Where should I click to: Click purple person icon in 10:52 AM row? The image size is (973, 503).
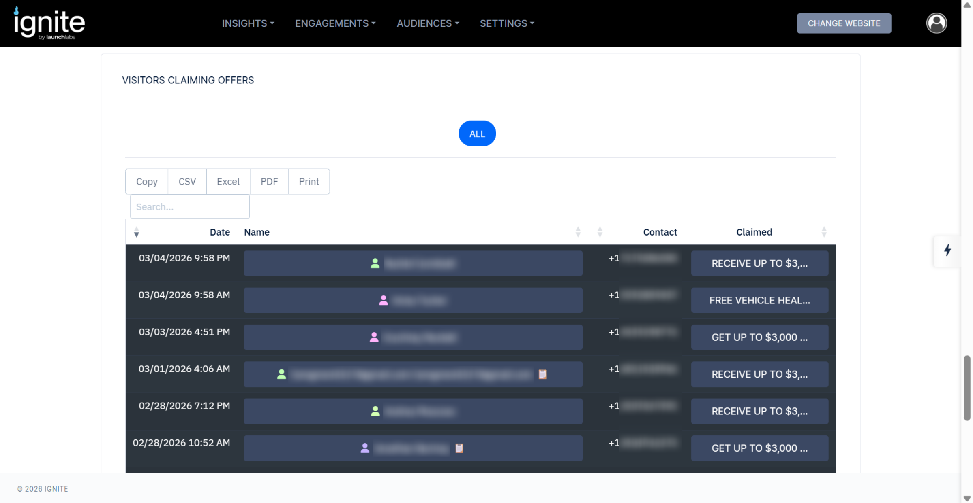coord(364,448)
